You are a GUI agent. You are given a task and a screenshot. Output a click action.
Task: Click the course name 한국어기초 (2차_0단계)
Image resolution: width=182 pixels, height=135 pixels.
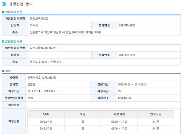tap(42, 78)
